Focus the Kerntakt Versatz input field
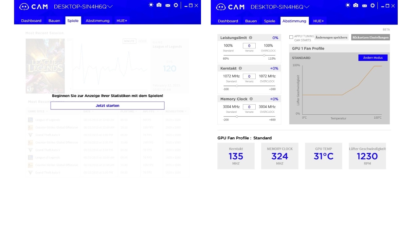419x236 pixels. pyautogui.click(x=249, y=76)
